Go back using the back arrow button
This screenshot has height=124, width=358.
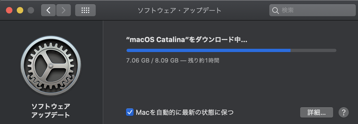48,11
